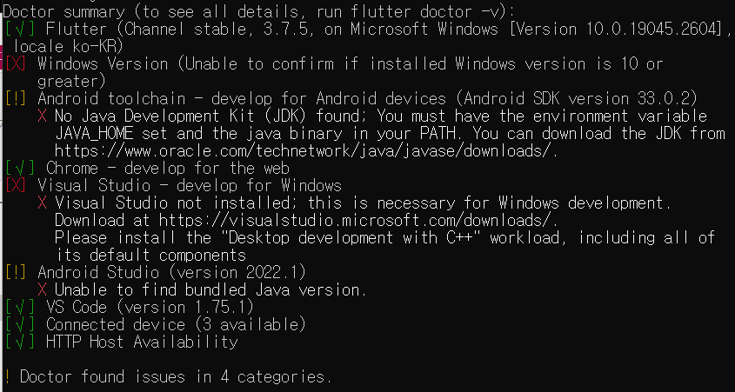This screenshot has height=392, width=735.
Task: Click the yellow warning marker for Android toolchain
Action: 16,99
